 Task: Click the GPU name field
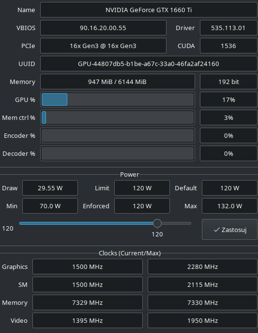(149, 10)
